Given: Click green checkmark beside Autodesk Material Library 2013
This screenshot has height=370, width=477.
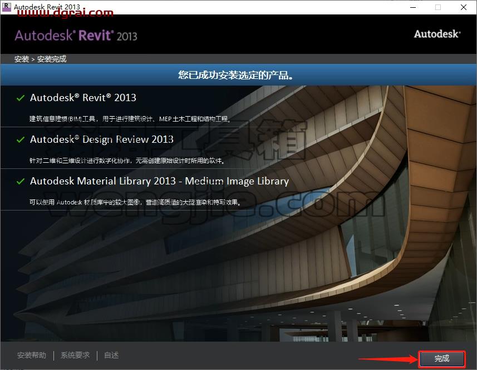Looking at the screenshot, I should [x=21, y=182].
